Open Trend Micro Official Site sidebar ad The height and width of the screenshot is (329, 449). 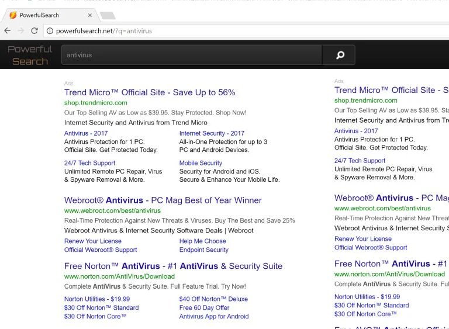(x=392, y=90)
